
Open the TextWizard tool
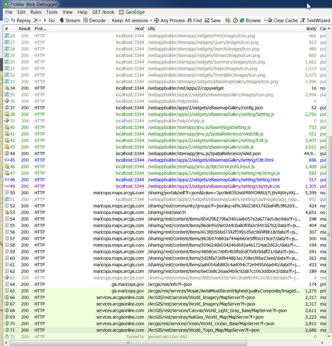point(315,20)
